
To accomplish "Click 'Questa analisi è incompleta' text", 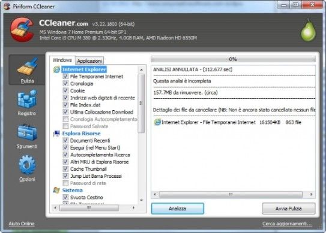I will (182, 81).
